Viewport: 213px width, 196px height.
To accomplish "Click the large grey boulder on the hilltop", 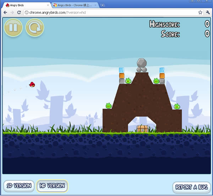I will (x=142, y=63).
